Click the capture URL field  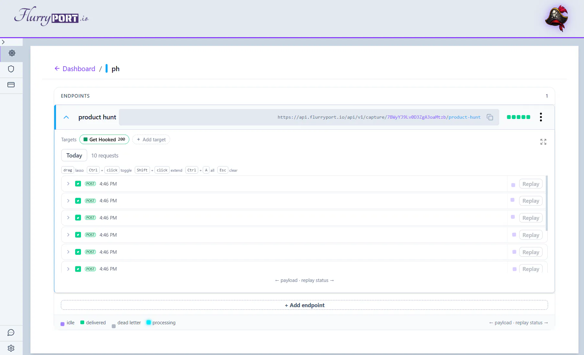309,117
